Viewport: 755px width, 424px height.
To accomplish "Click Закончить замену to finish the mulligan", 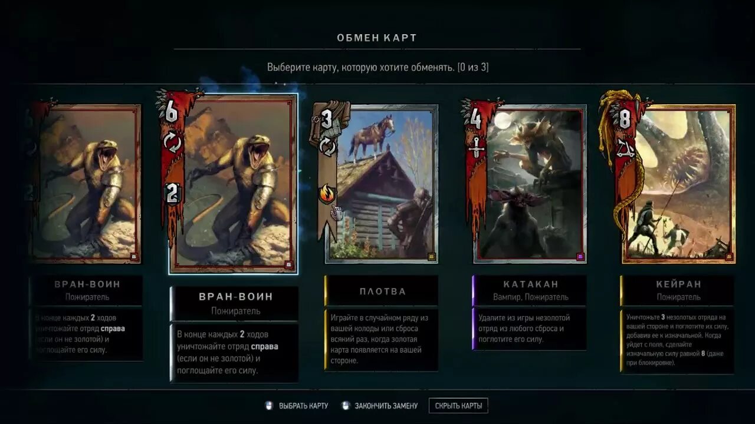I will coord(380,406).
